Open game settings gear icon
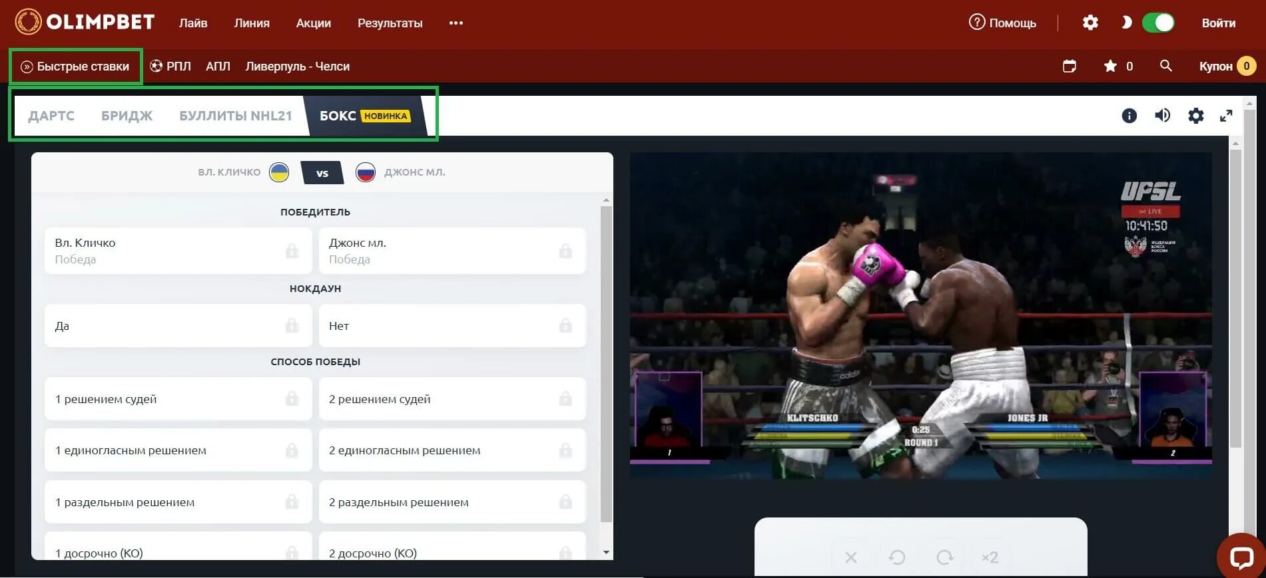This screenshot has width=1266, height=578. (x=1196, y=116)
